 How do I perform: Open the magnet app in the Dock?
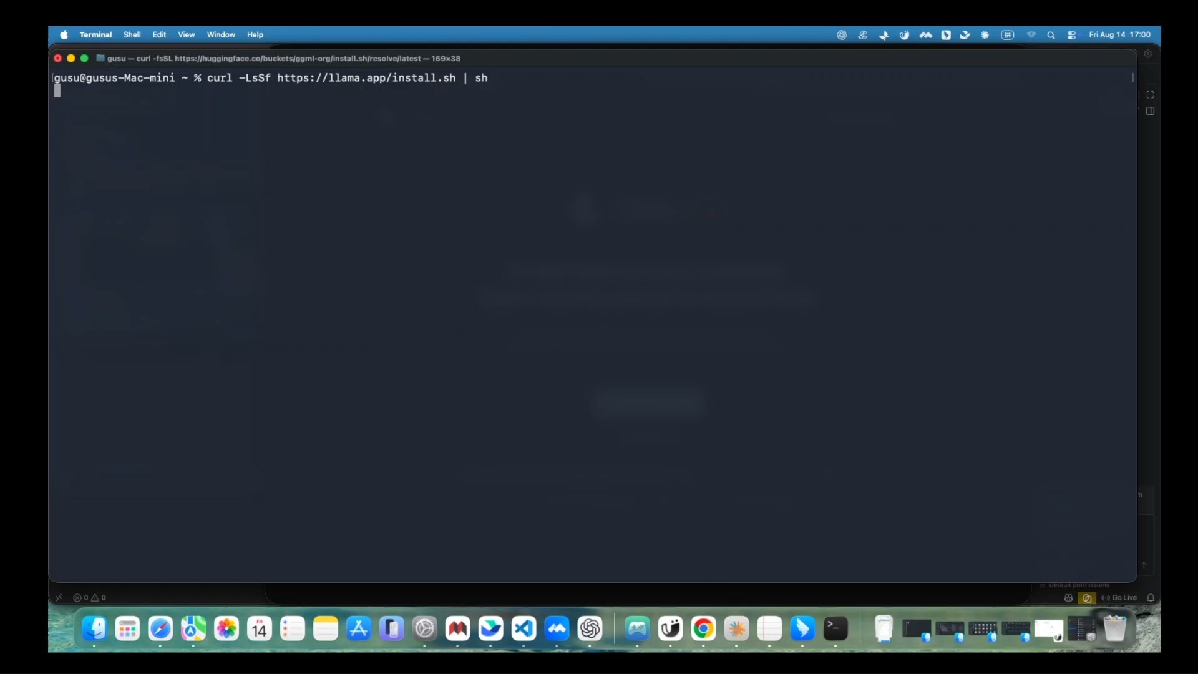(670, 628)
